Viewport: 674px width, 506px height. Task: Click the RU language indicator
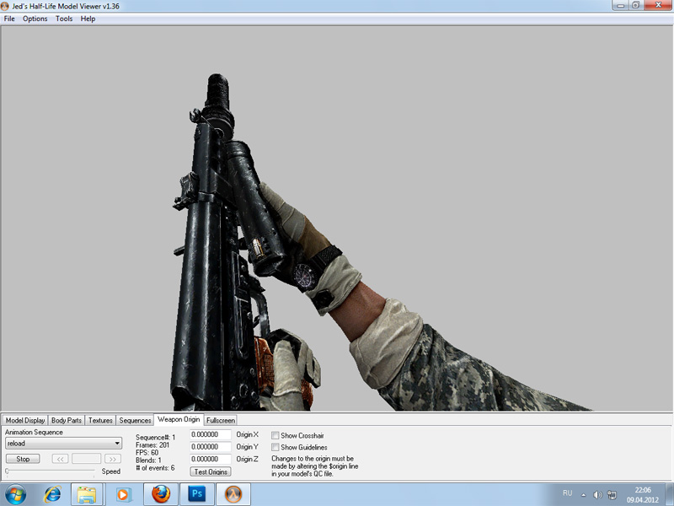click(x=567, y=493)
